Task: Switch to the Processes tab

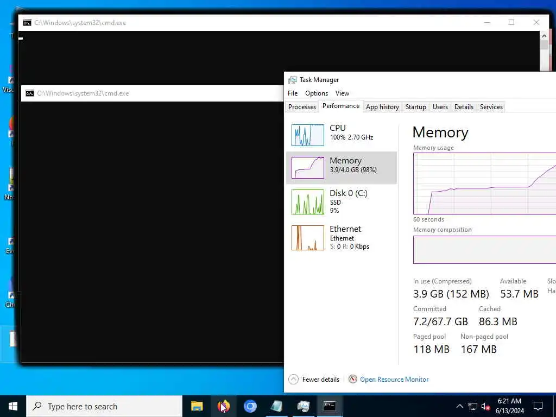Action: click(302, 107)
